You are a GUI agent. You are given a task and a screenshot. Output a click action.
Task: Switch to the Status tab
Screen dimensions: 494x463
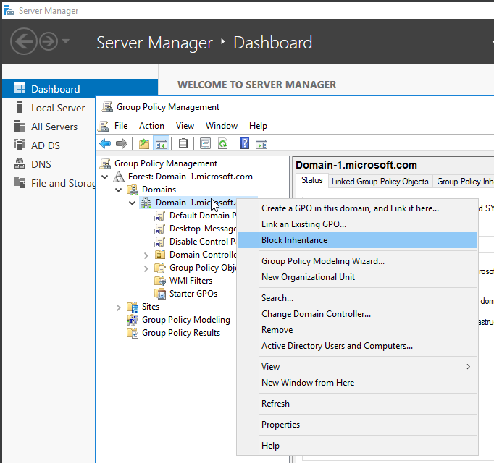tap(312, 180)
